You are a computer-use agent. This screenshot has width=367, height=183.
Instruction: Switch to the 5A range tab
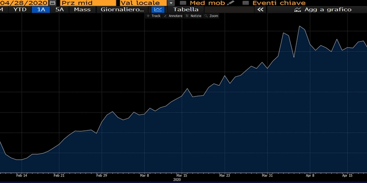(59, 10)
